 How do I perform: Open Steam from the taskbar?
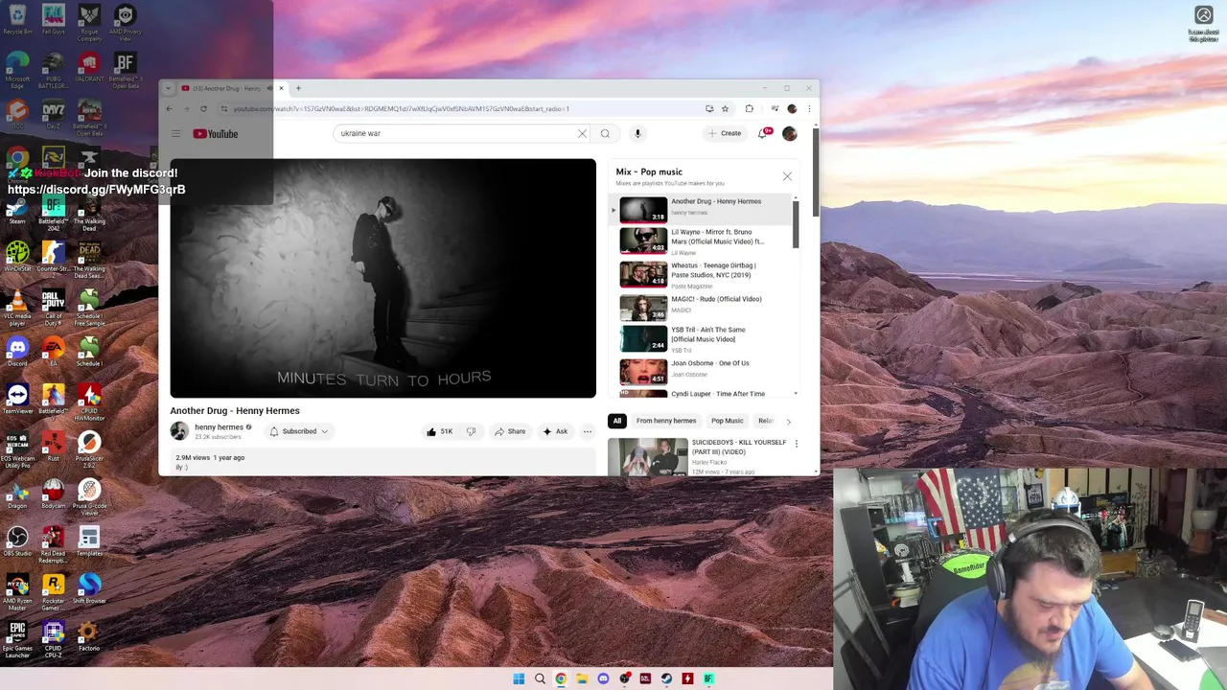coord(666,678)
